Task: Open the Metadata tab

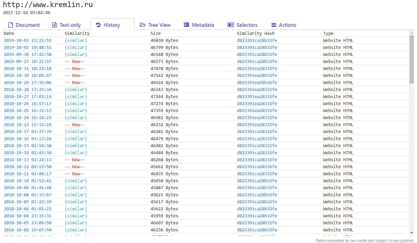Action: 203,25
